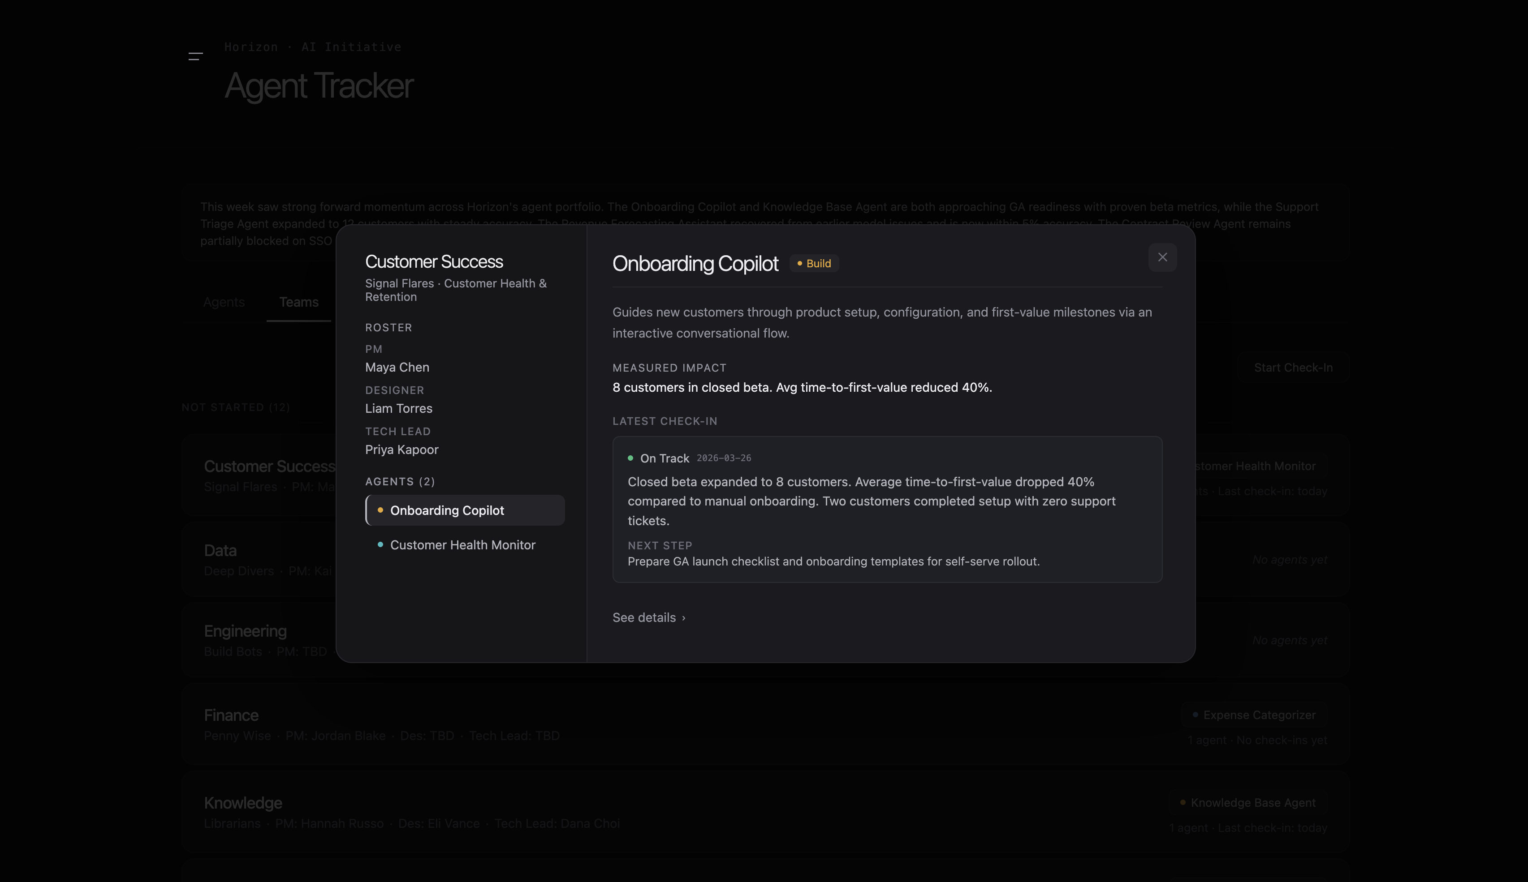
Task: Click PM Maya Chen in the roster
Action: coord(397,367)
